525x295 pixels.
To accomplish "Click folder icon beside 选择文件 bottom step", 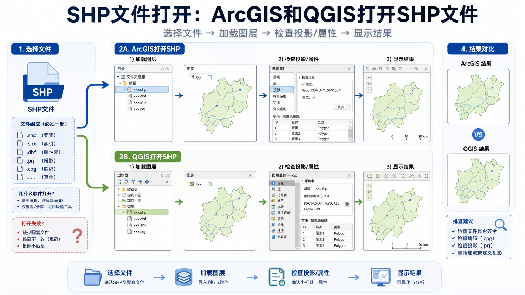I will coord(93,277).
